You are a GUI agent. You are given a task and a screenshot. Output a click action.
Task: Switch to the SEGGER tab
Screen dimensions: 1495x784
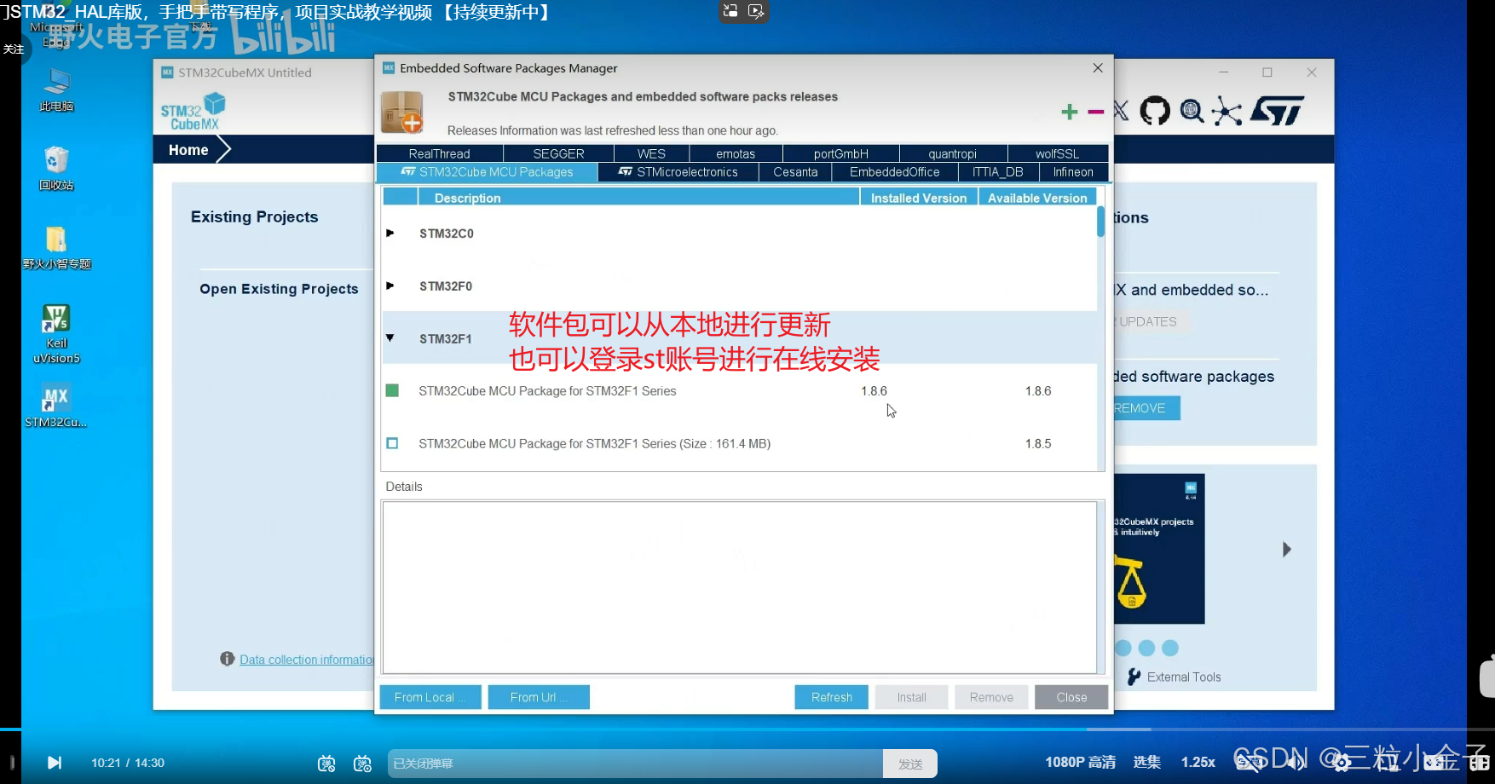558,153
